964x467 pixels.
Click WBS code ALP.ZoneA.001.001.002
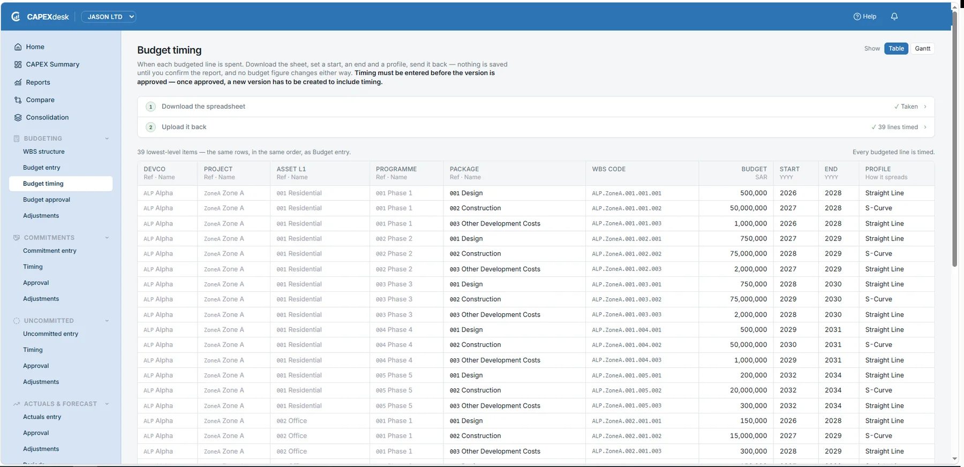627,208
